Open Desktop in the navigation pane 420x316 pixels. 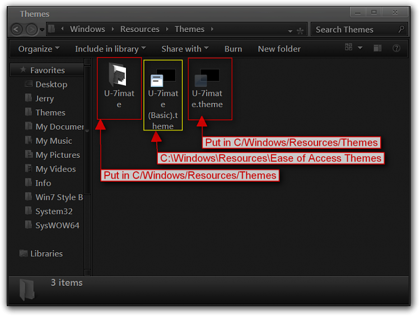click(51, 84)
